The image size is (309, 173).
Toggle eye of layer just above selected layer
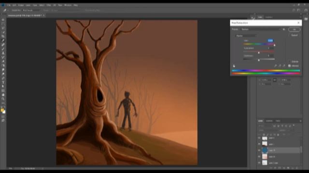[259, 144]
